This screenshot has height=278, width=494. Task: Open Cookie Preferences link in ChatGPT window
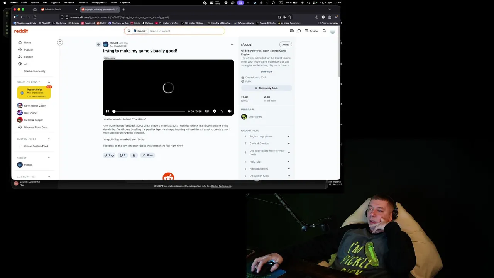(x=221, y=186)
